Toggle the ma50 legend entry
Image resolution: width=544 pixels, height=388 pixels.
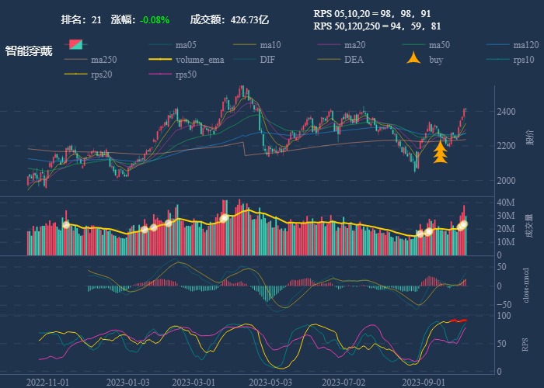pos(439,45)
